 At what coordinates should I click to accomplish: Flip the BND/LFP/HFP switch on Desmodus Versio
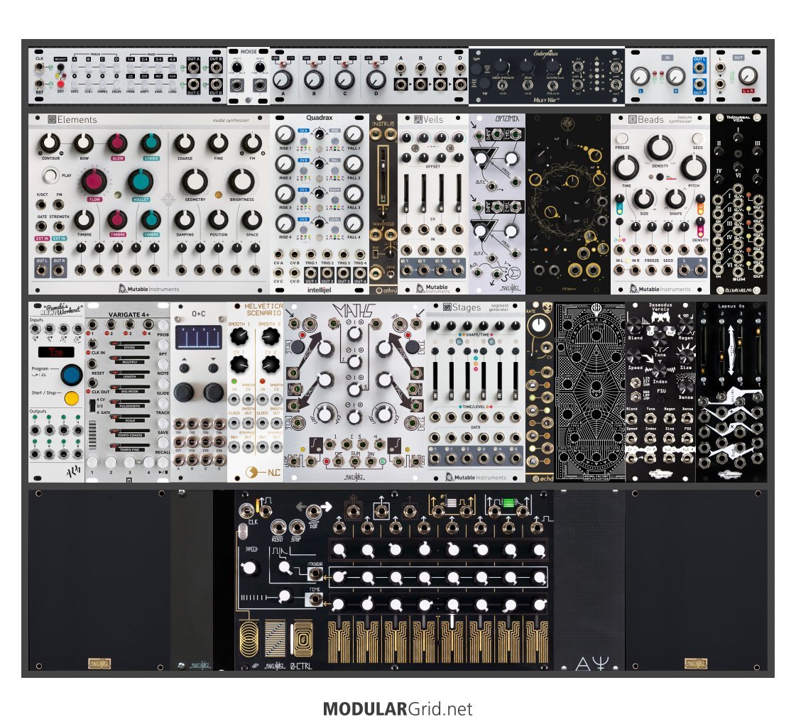(636, 396)
